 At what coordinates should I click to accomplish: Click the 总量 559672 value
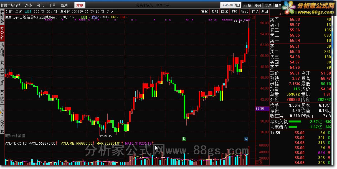(293, 94)
